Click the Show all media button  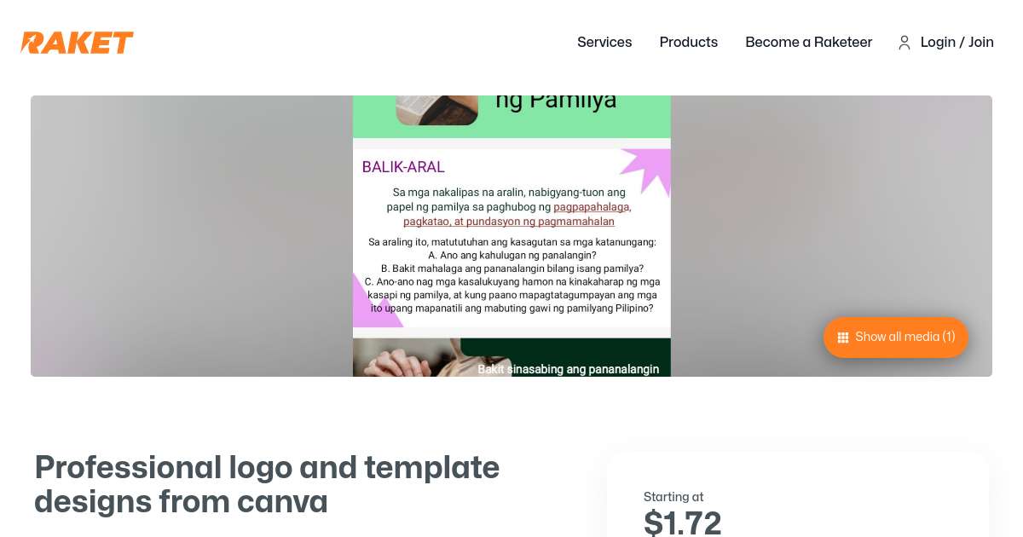click(x=896, y=337)
